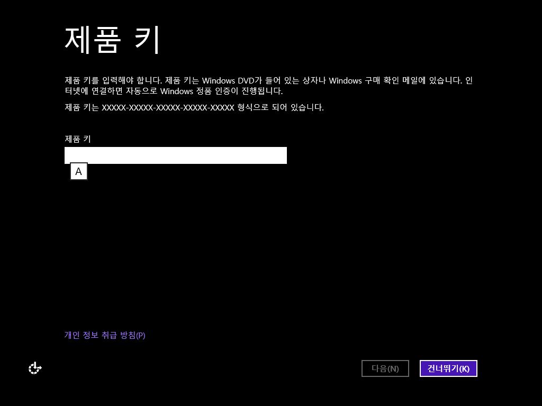Viewport: 542px width, 406px height.
Task: Open the 개인 정보 취급 방침(P) link
Action: (105, 335)
